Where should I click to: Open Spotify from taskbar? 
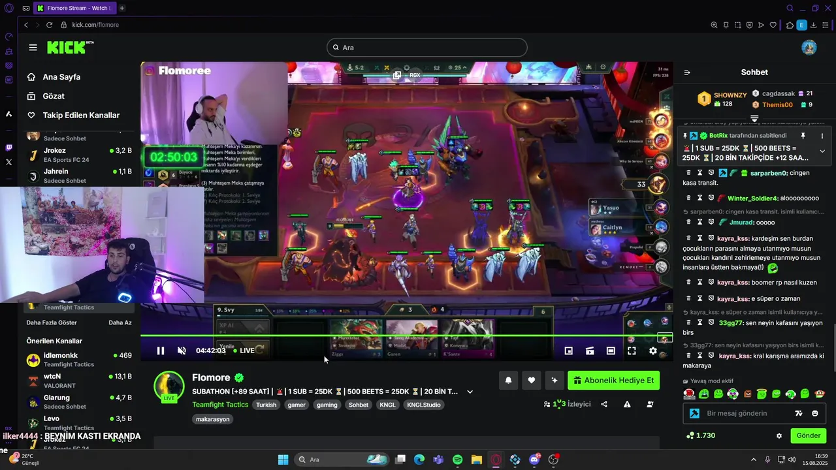(457, 460)
